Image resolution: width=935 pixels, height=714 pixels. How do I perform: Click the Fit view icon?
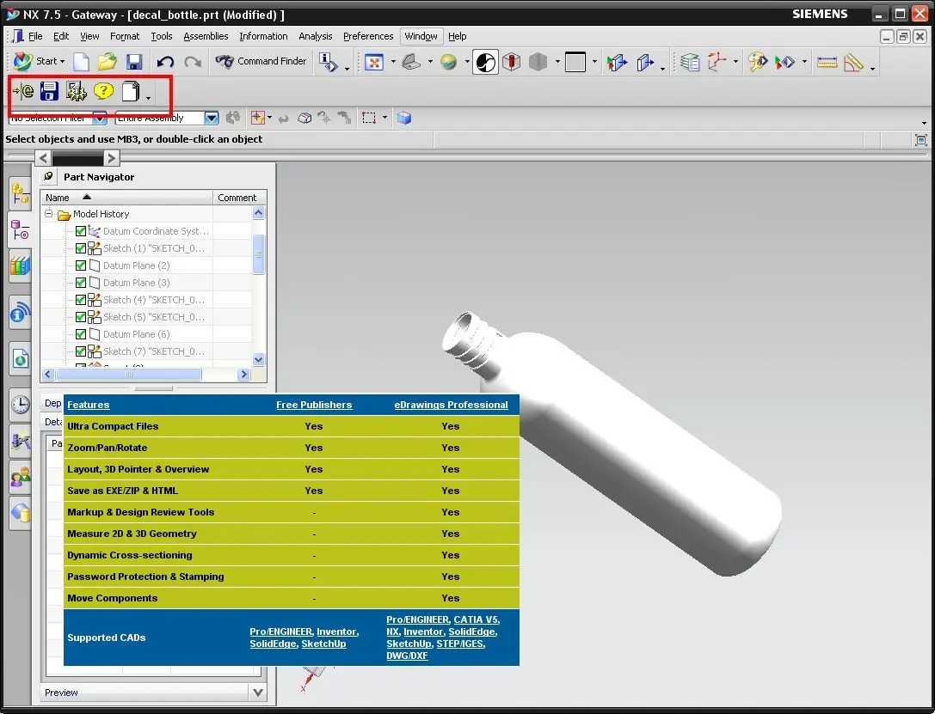pyautogui.click(x=374, y=61)
